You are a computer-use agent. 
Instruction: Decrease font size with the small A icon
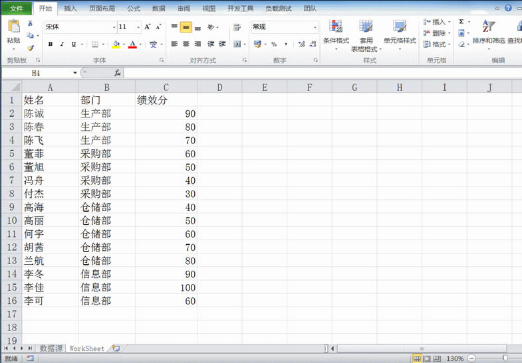(x=158, y=27)
